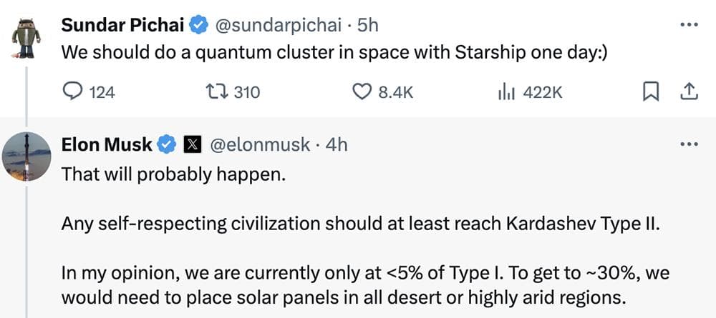Open more options on Elon Musk's reply
The width and height of the screenshot is (716, 318).
tap(688, 144)
